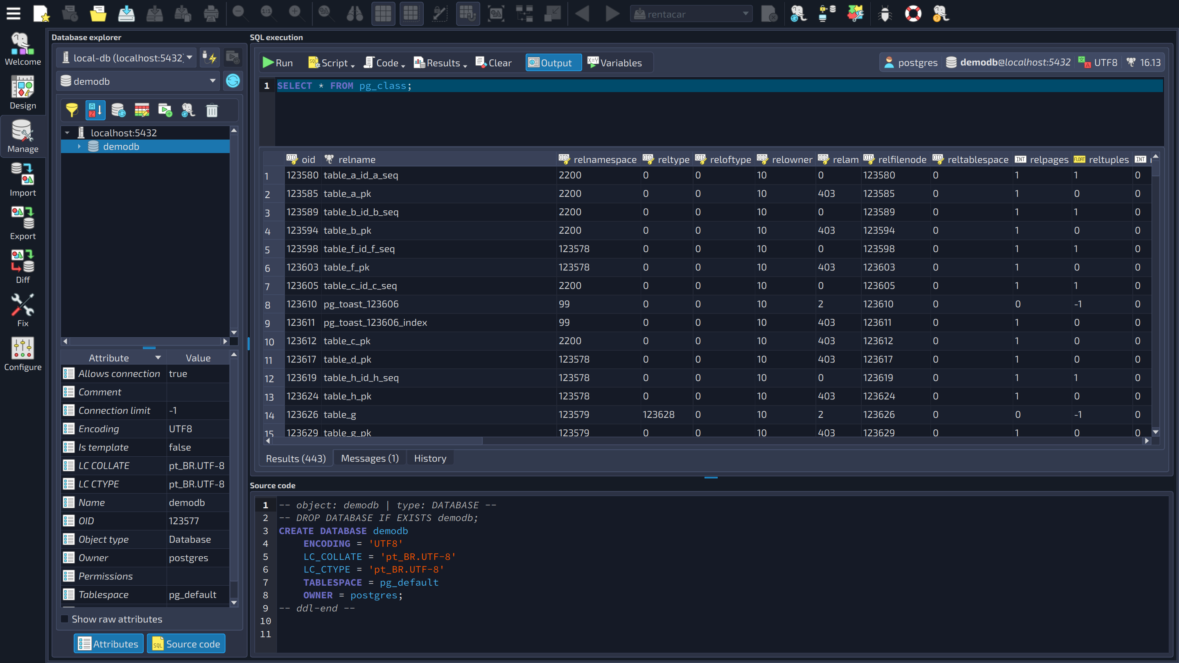Open the local-db connection dropdown

click(127, 58)
